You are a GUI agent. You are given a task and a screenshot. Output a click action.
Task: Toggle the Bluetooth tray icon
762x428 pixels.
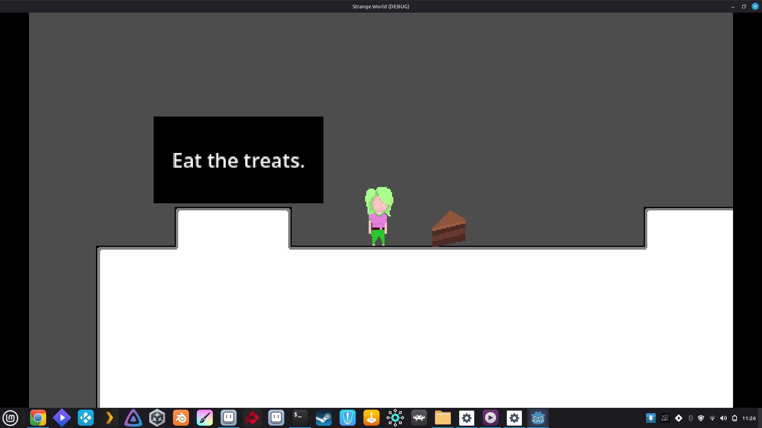tap(691, 418)
